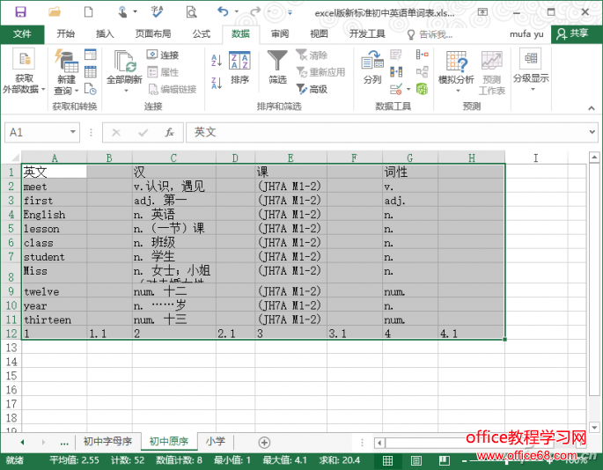
Task: Toggle touch/mouse mode icon
Action: pyautogui.click(x=122, y=12)
